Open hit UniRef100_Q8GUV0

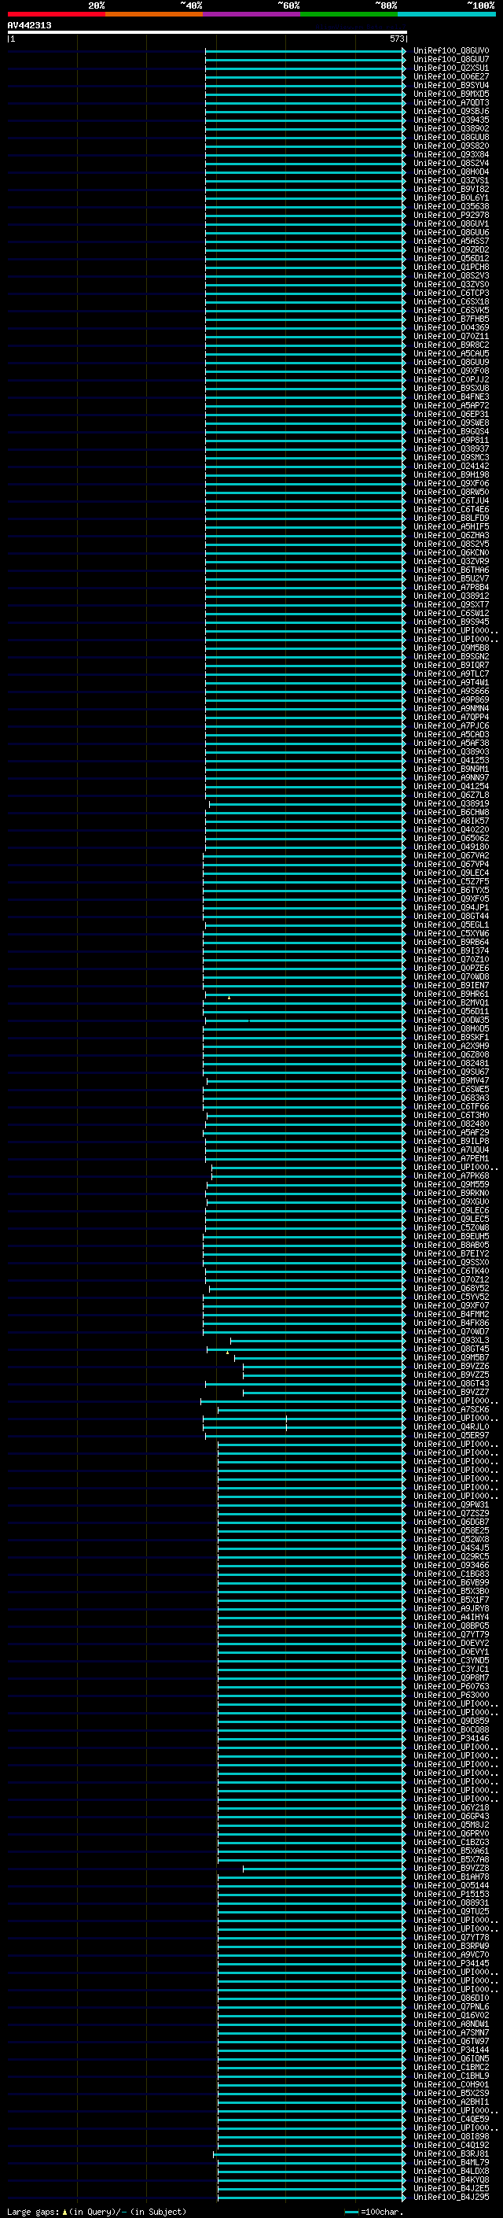point(451,52)
